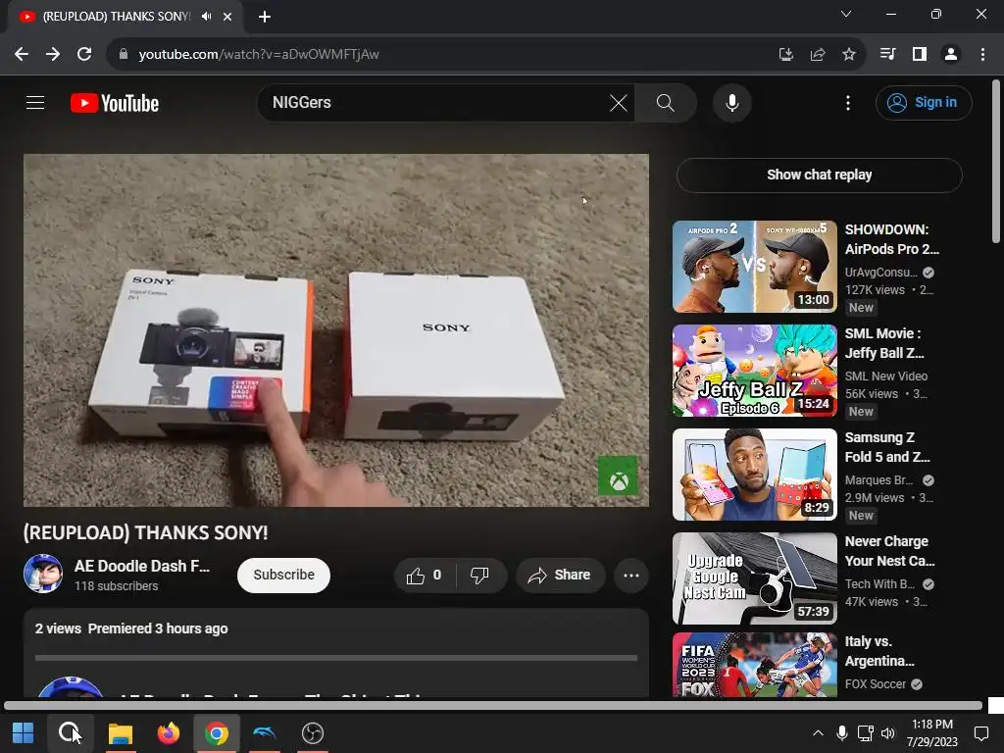Open Chrome three-dot menu
1004x753 pixels.
tap(982, 55)
